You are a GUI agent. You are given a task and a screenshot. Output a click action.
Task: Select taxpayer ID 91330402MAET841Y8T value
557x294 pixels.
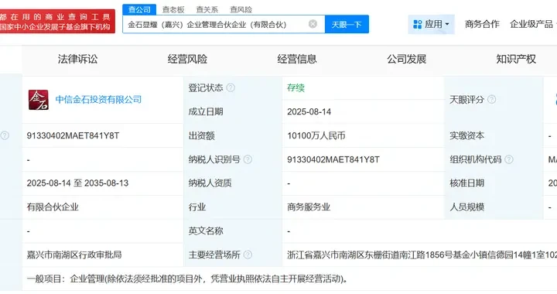click(x=333, y=159)
